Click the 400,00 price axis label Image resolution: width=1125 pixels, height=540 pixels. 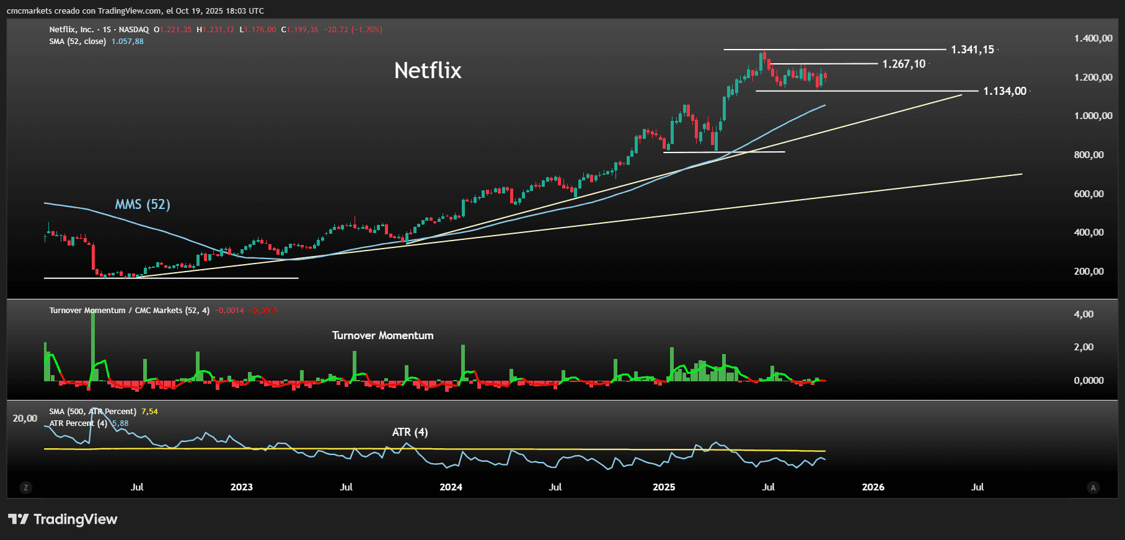click(1089, 232)
